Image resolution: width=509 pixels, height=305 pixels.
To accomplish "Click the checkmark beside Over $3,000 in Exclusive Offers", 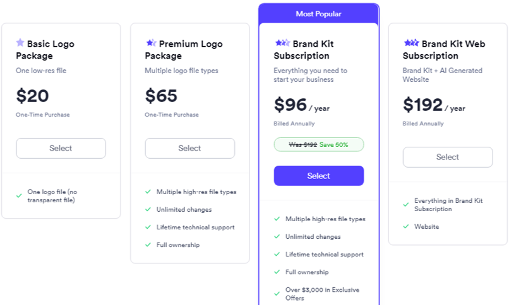I will tap(277, 294).
